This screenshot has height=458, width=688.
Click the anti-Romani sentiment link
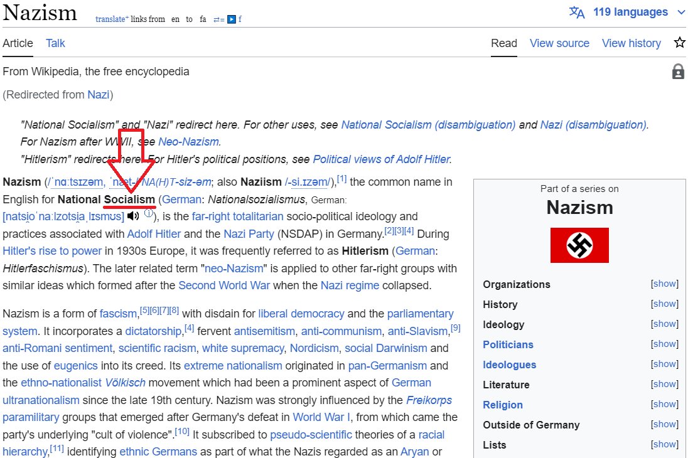pyautogui.click(x=58, y=348)
